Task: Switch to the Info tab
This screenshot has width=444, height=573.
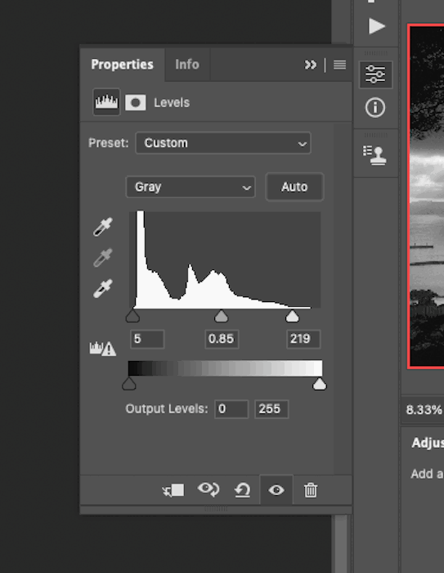Action: [x=187, y=65]
